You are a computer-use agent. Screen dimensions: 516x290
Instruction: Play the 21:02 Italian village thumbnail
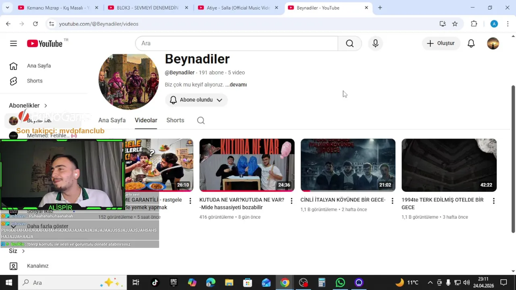click(x=348, y=165)
